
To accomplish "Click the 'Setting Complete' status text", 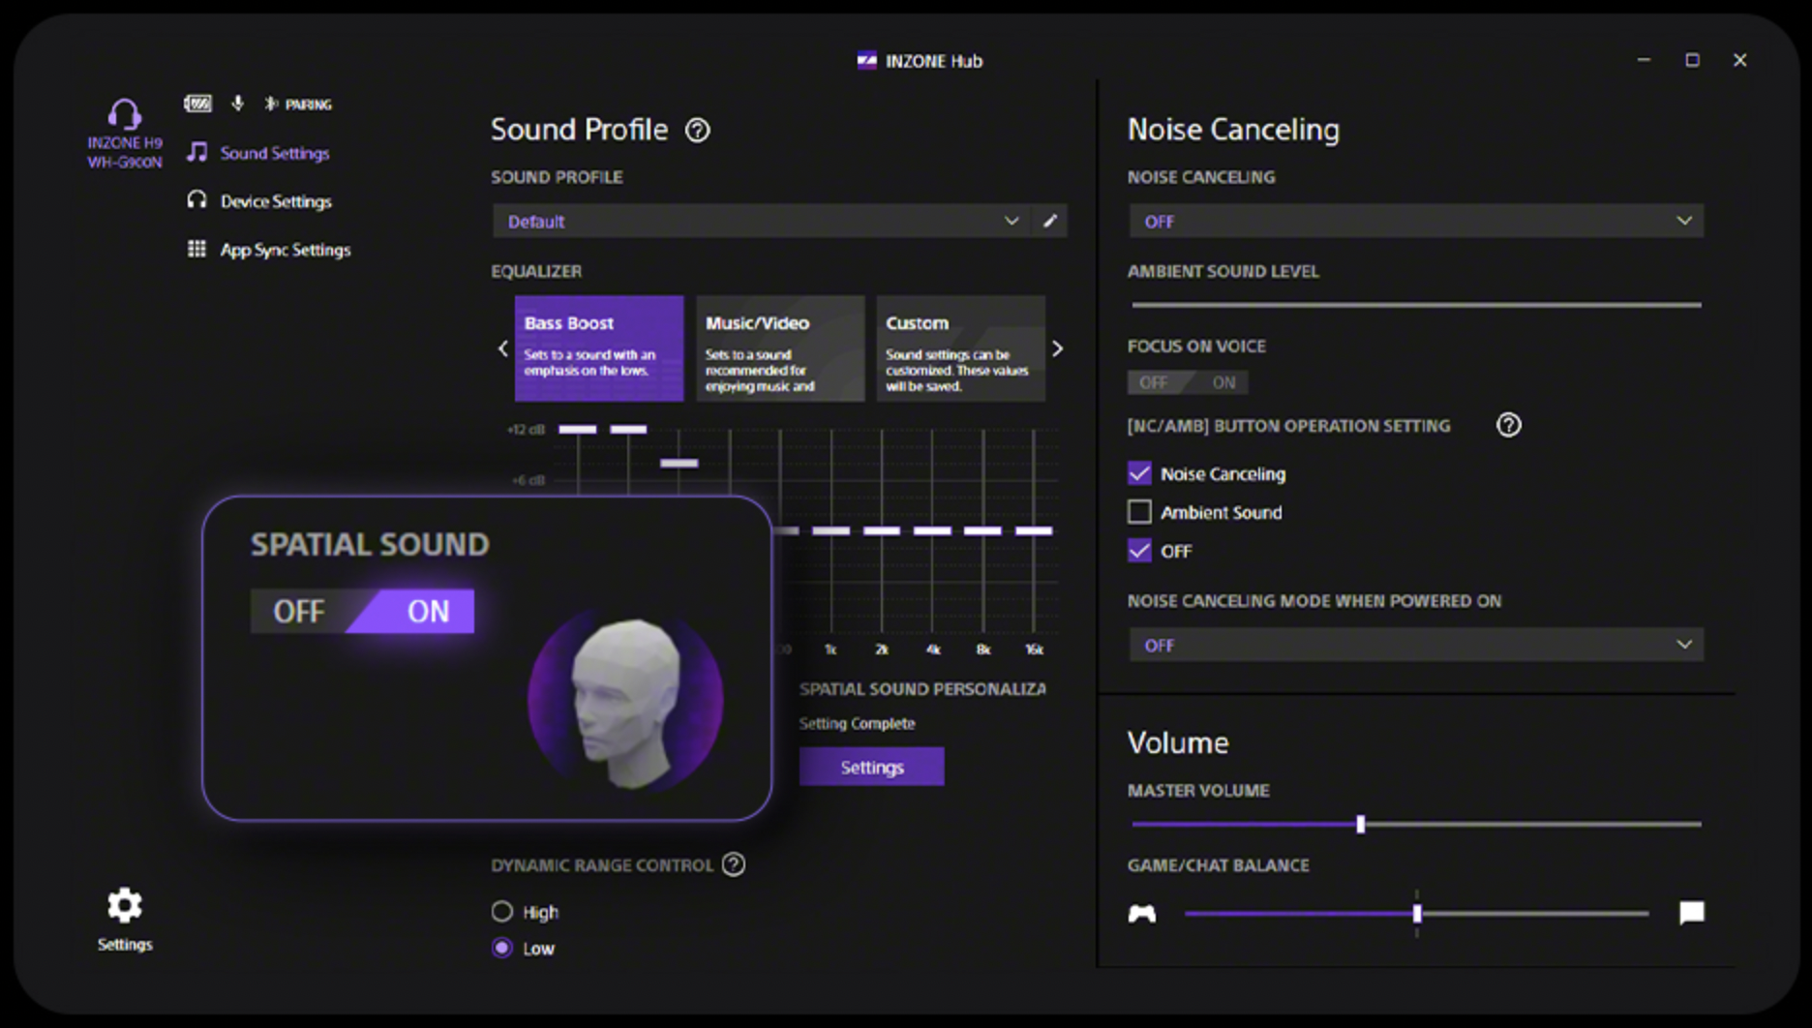I will 857,723.
